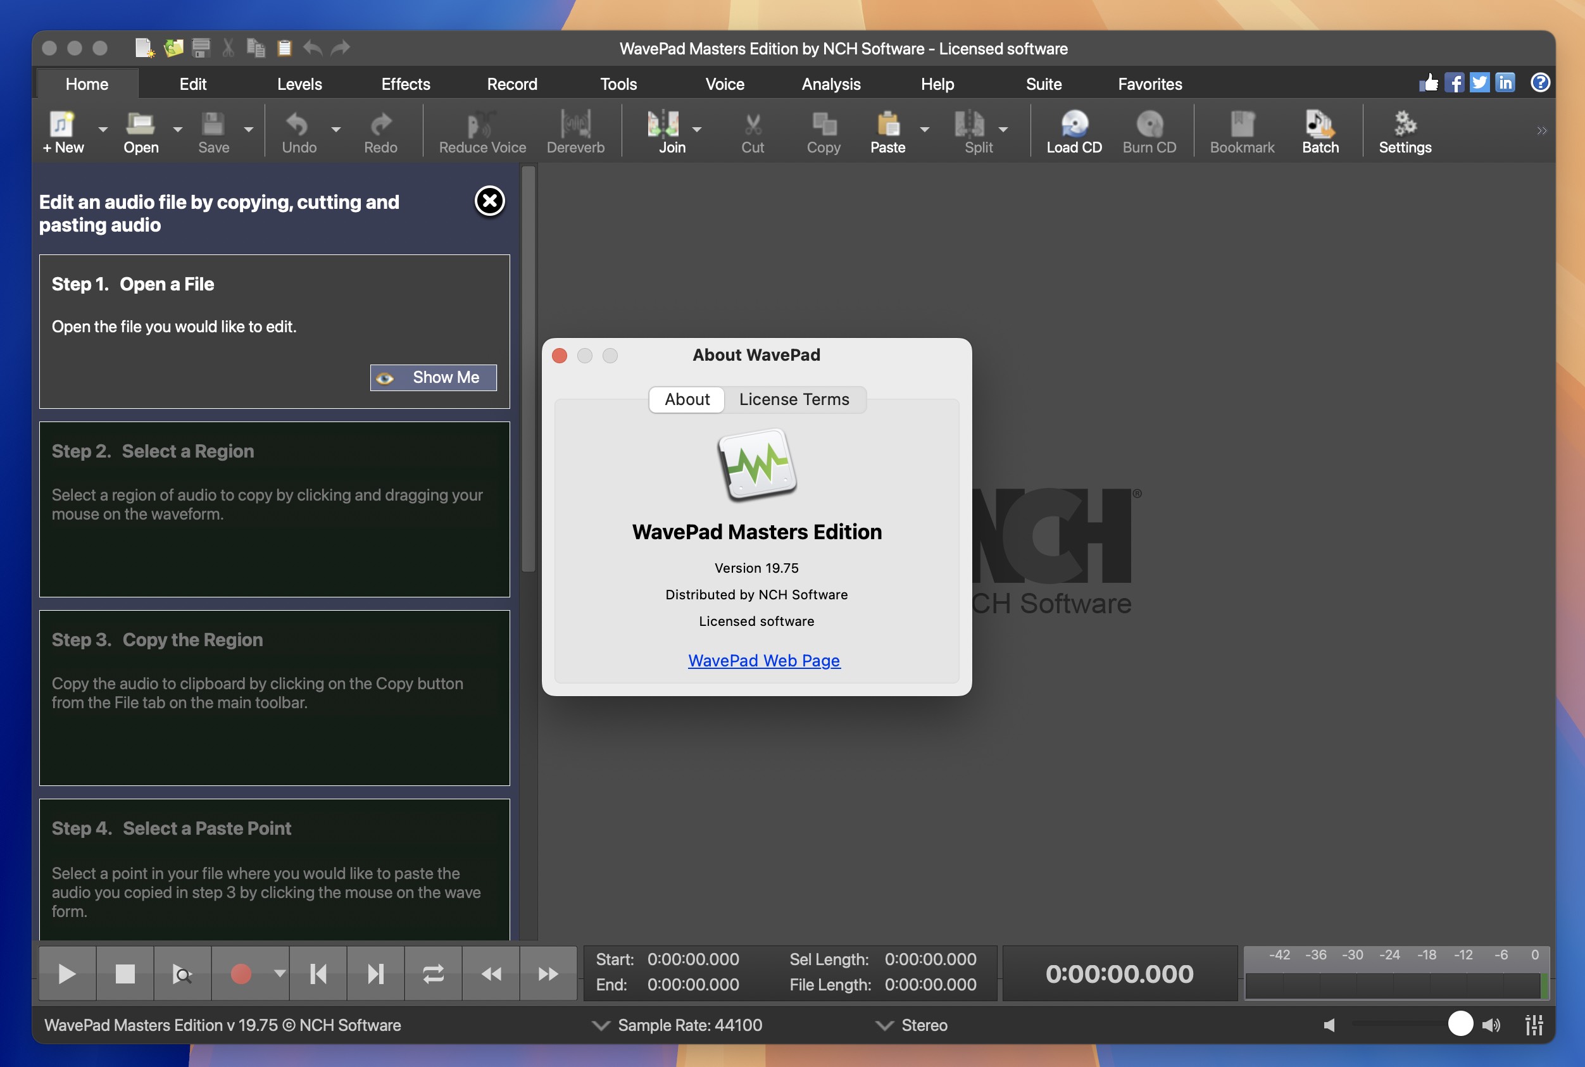Select the Dereverb tool
The height and width of the screenshot is (1067, 1585).
pos(575,132)
